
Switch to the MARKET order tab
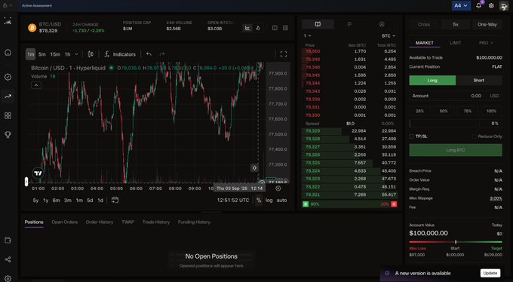coord(424,43)
